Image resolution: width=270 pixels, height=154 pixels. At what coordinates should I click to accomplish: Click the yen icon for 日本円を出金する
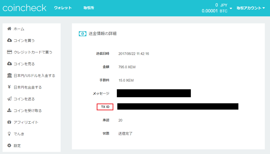[9, 87]
